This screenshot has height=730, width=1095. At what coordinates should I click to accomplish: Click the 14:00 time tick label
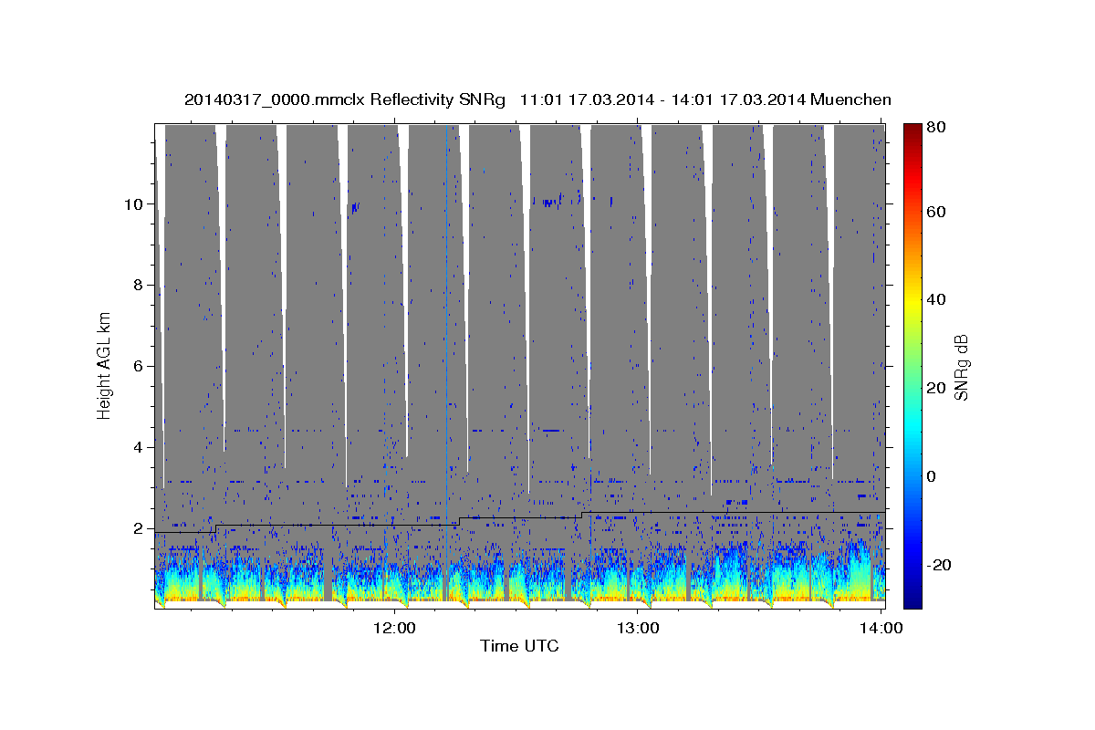click(881, 629)
